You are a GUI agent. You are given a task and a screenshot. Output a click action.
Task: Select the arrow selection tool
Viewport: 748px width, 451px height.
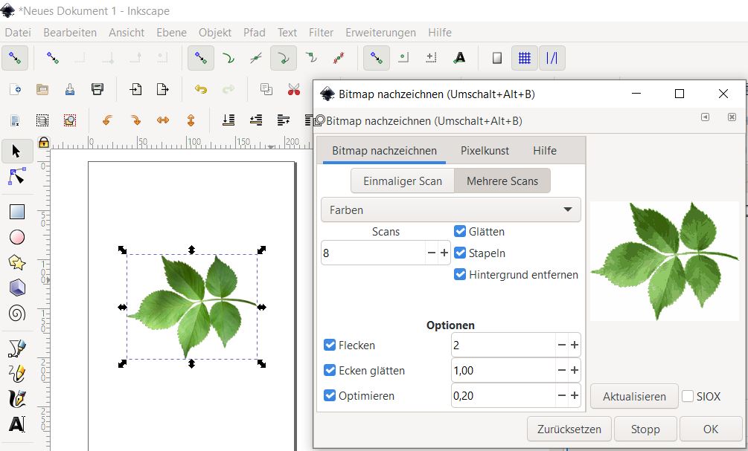point(16,152)
